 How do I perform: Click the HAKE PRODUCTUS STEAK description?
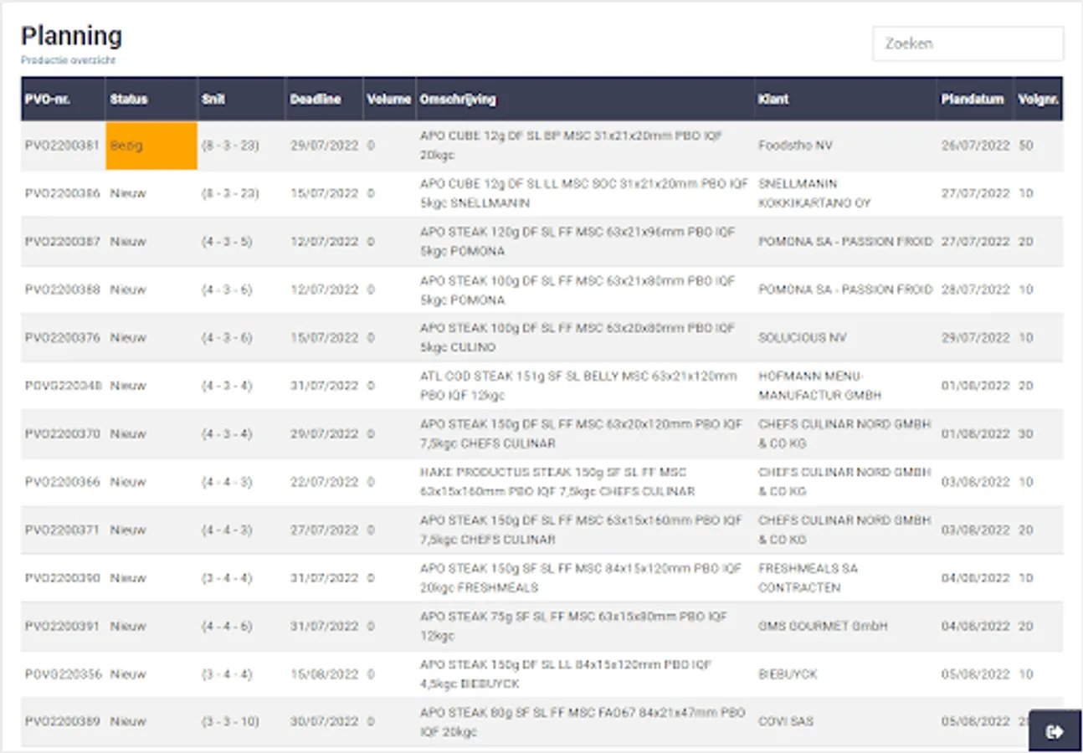(557, 482)
